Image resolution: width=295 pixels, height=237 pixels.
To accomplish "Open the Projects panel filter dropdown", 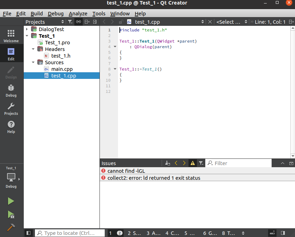I will point(69,22).
